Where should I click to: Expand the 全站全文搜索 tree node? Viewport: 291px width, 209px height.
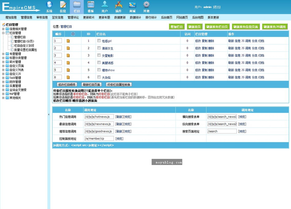coord(3,90)
